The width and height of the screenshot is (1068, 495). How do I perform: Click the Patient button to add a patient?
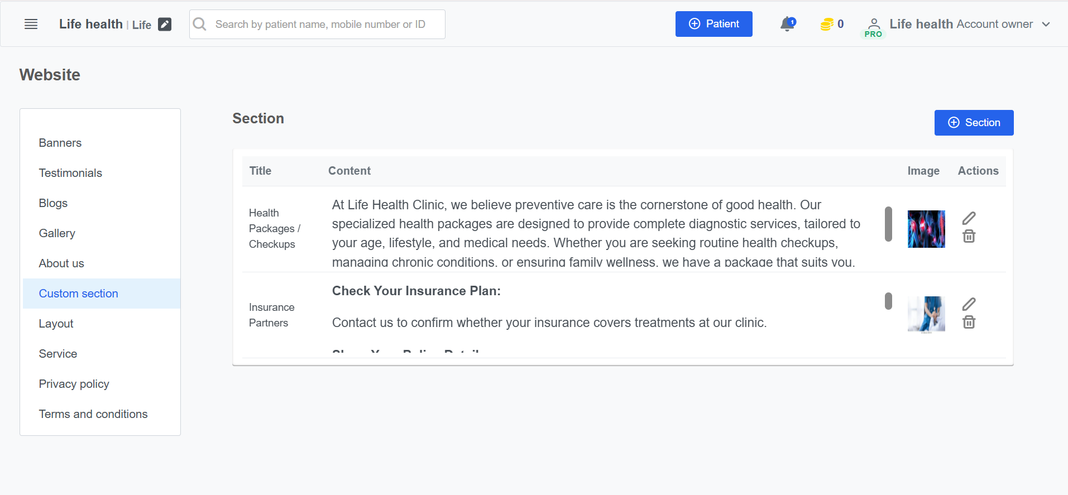click(714, 24)
